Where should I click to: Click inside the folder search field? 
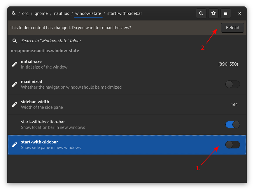87,41
